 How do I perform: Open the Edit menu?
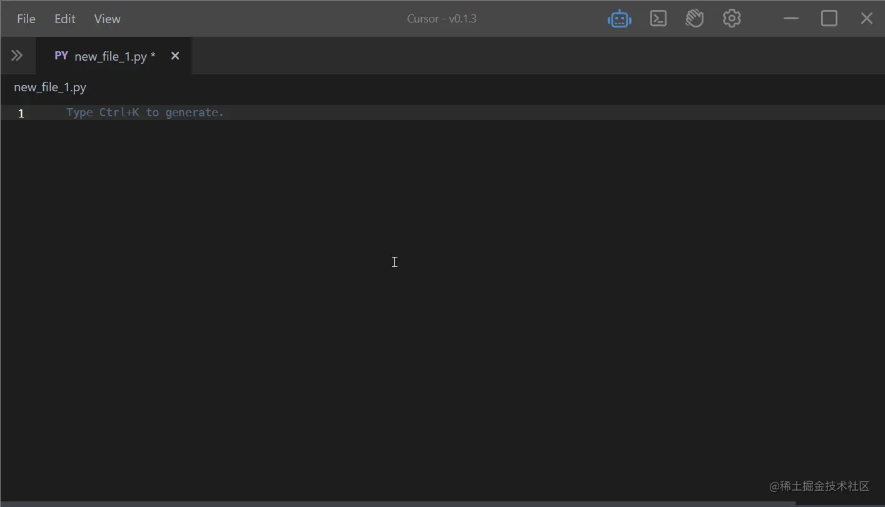pyautogui.click(x=64, y=19)
